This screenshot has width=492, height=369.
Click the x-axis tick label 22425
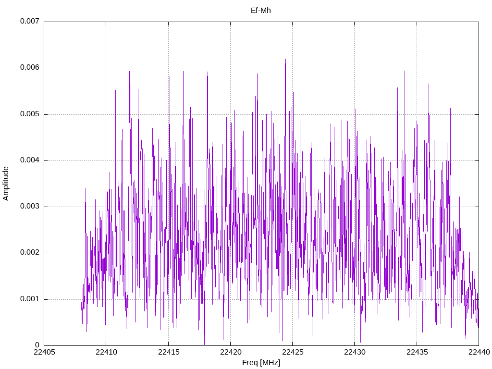(293, 352)
